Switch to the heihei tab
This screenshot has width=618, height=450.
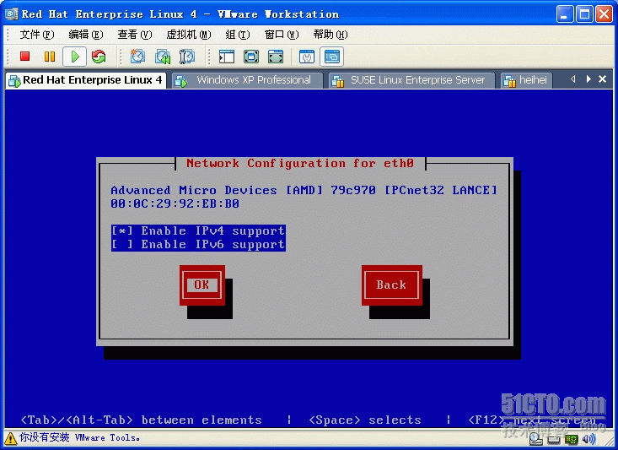527,80
